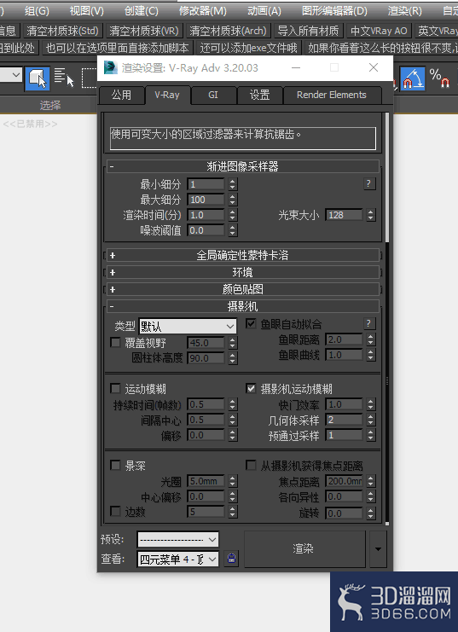The image size is (458, 632).
Task: Expand the 环境 rollout
Action: click(243, 272)
